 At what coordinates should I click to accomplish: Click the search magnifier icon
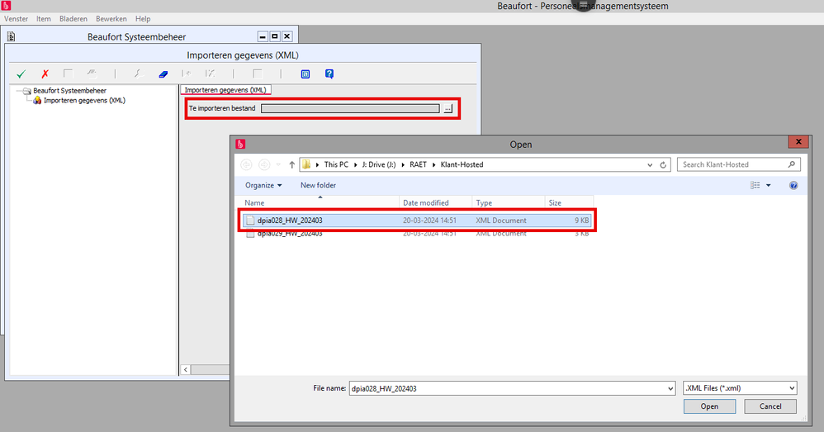792,164
